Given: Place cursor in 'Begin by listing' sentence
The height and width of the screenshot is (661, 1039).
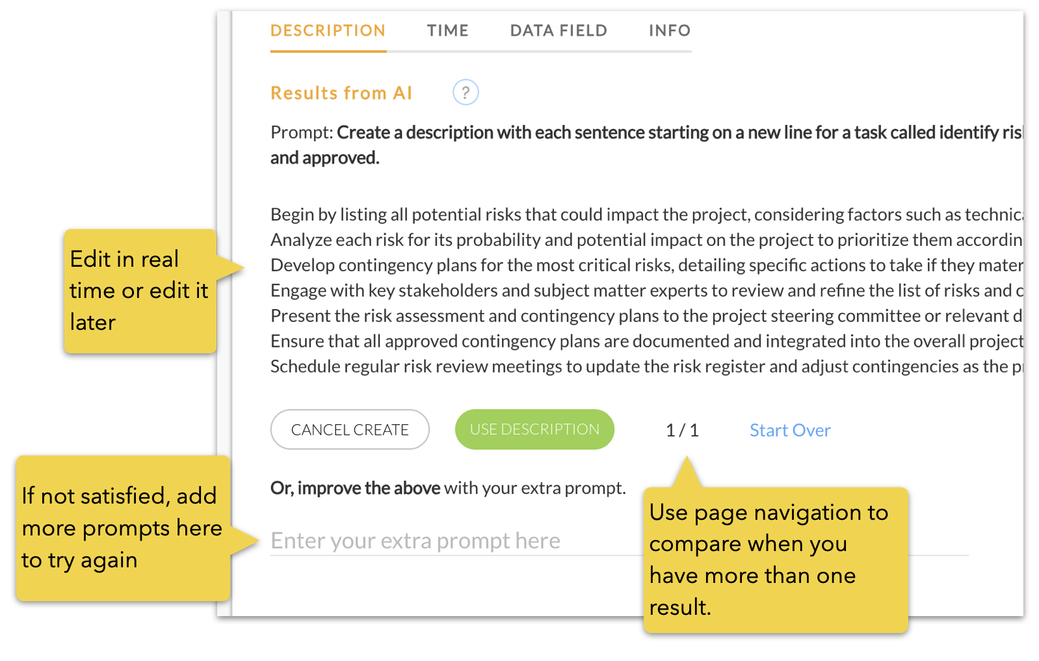Looking at the screenshot, I should point(647,215).
